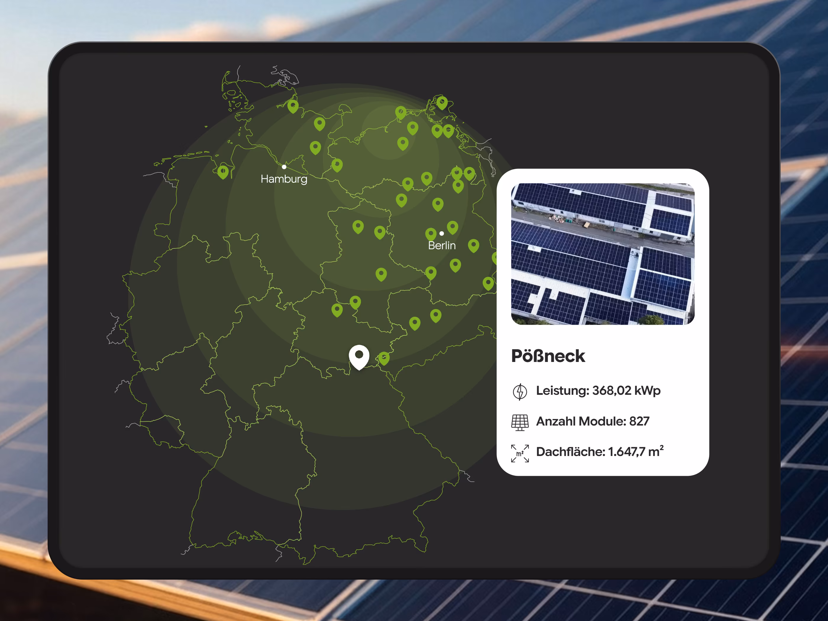Image resolution: width=828 pixels, height=621 pixels.
Task: Select the green pin nearest the Hamburg city dot
Action: [x=315, y=148]
